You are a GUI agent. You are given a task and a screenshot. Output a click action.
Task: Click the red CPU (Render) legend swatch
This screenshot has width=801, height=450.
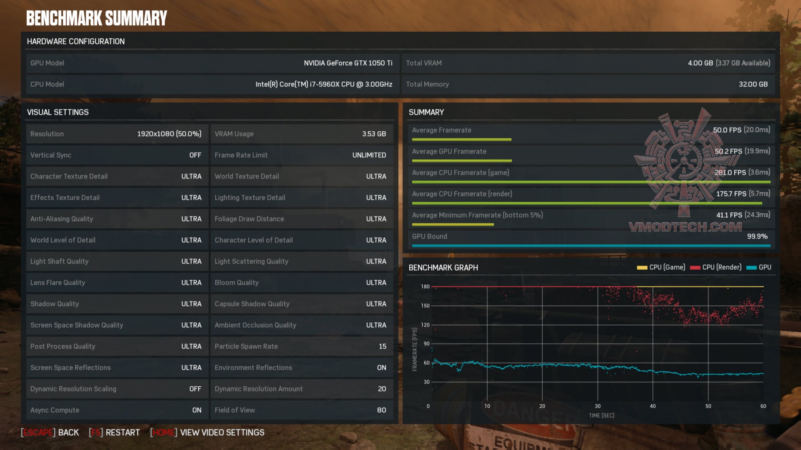(x=695, y=268)
